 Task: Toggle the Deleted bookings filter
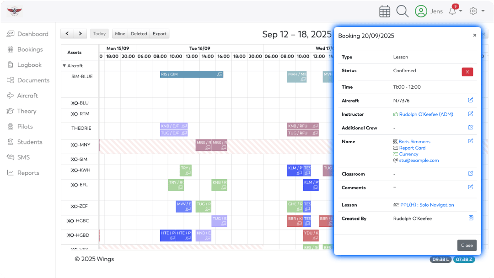pyautogui.click(x=139, y=33)
